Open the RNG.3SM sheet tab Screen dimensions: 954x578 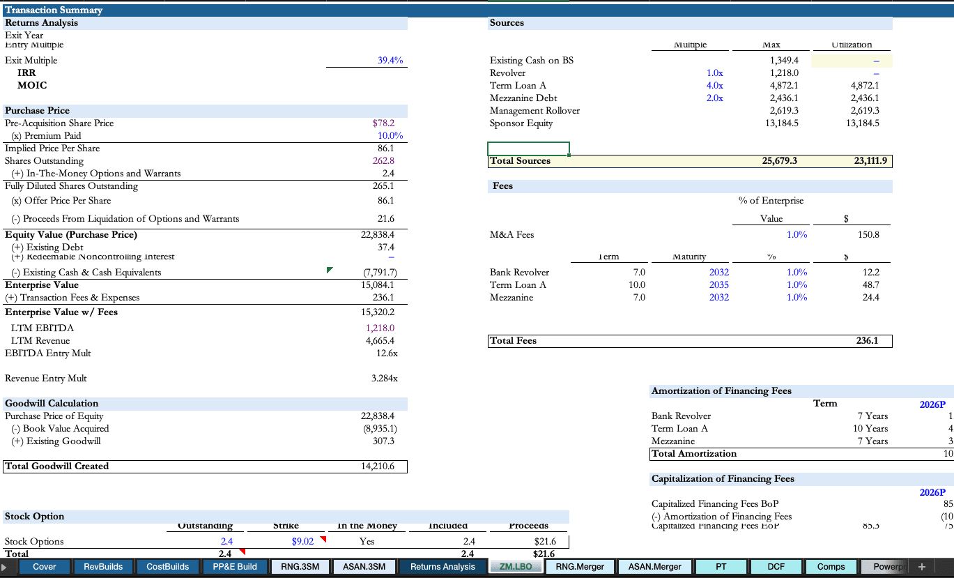click(300, 567)
